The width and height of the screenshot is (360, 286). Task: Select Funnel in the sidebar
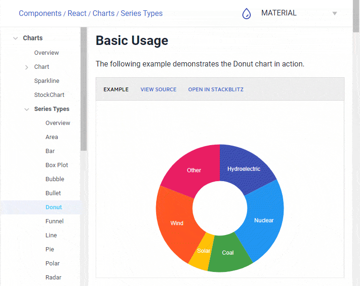pyautogui.click(x=54, y=221)
